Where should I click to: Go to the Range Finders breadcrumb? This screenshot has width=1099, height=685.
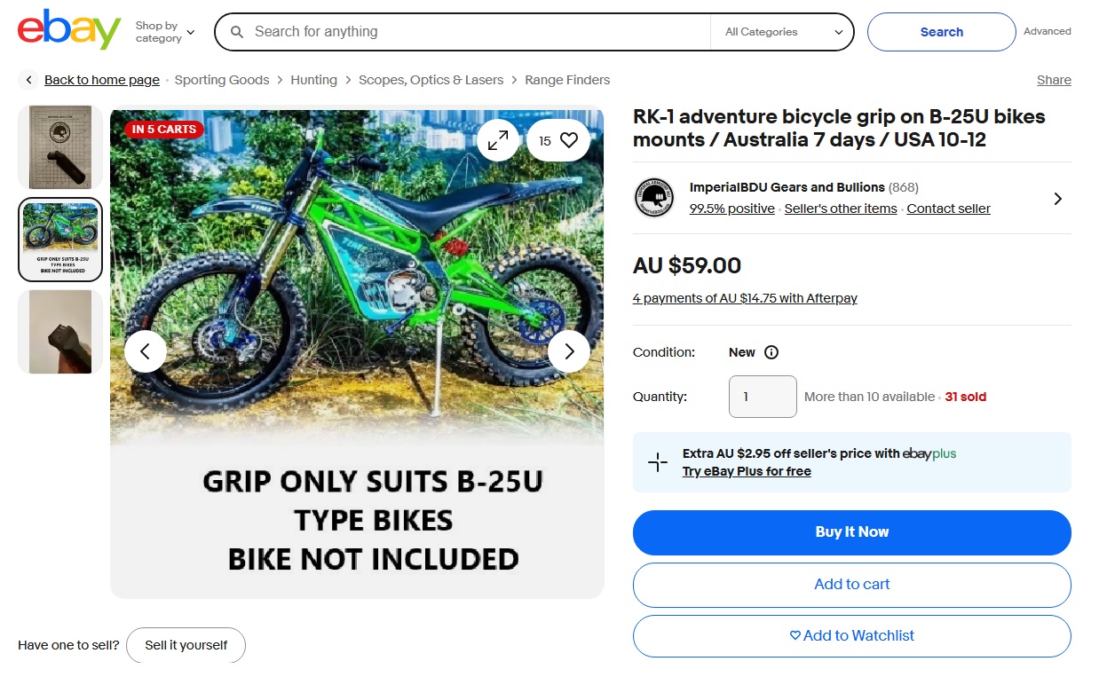567,80
